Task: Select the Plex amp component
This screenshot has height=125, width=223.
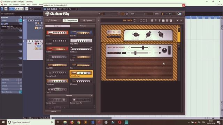Action: (x=81, y=66)
